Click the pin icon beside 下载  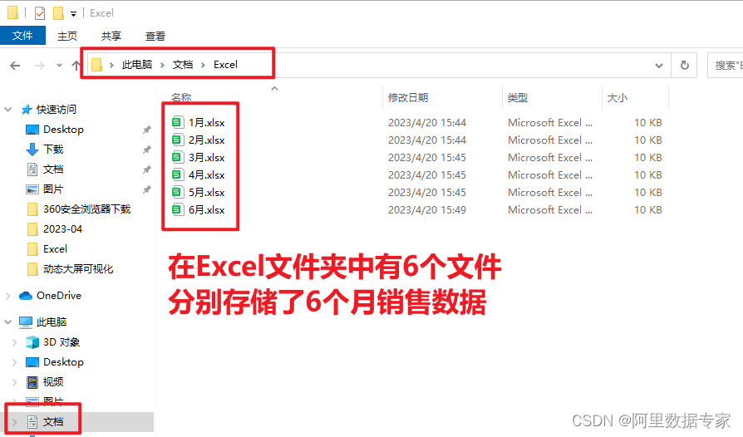point(147,150)
